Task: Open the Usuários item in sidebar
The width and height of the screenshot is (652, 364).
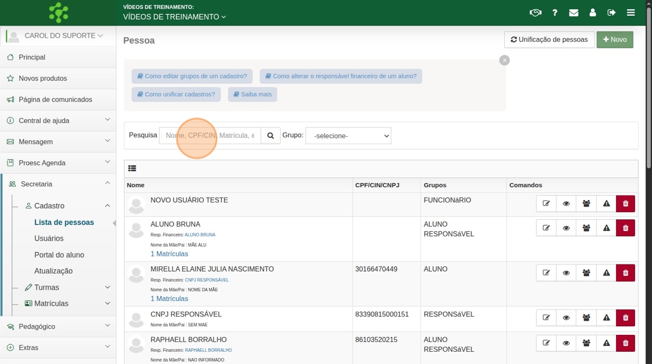Action: [x=49, y=238]
